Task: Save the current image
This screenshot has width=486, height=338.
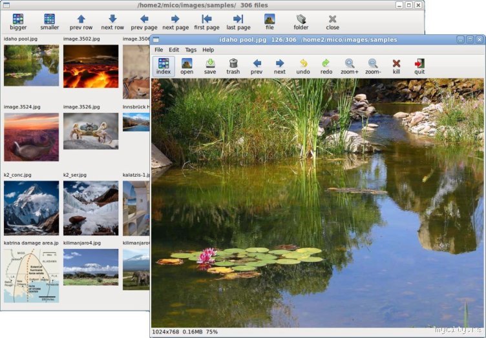Action: (x=210, y=66)
